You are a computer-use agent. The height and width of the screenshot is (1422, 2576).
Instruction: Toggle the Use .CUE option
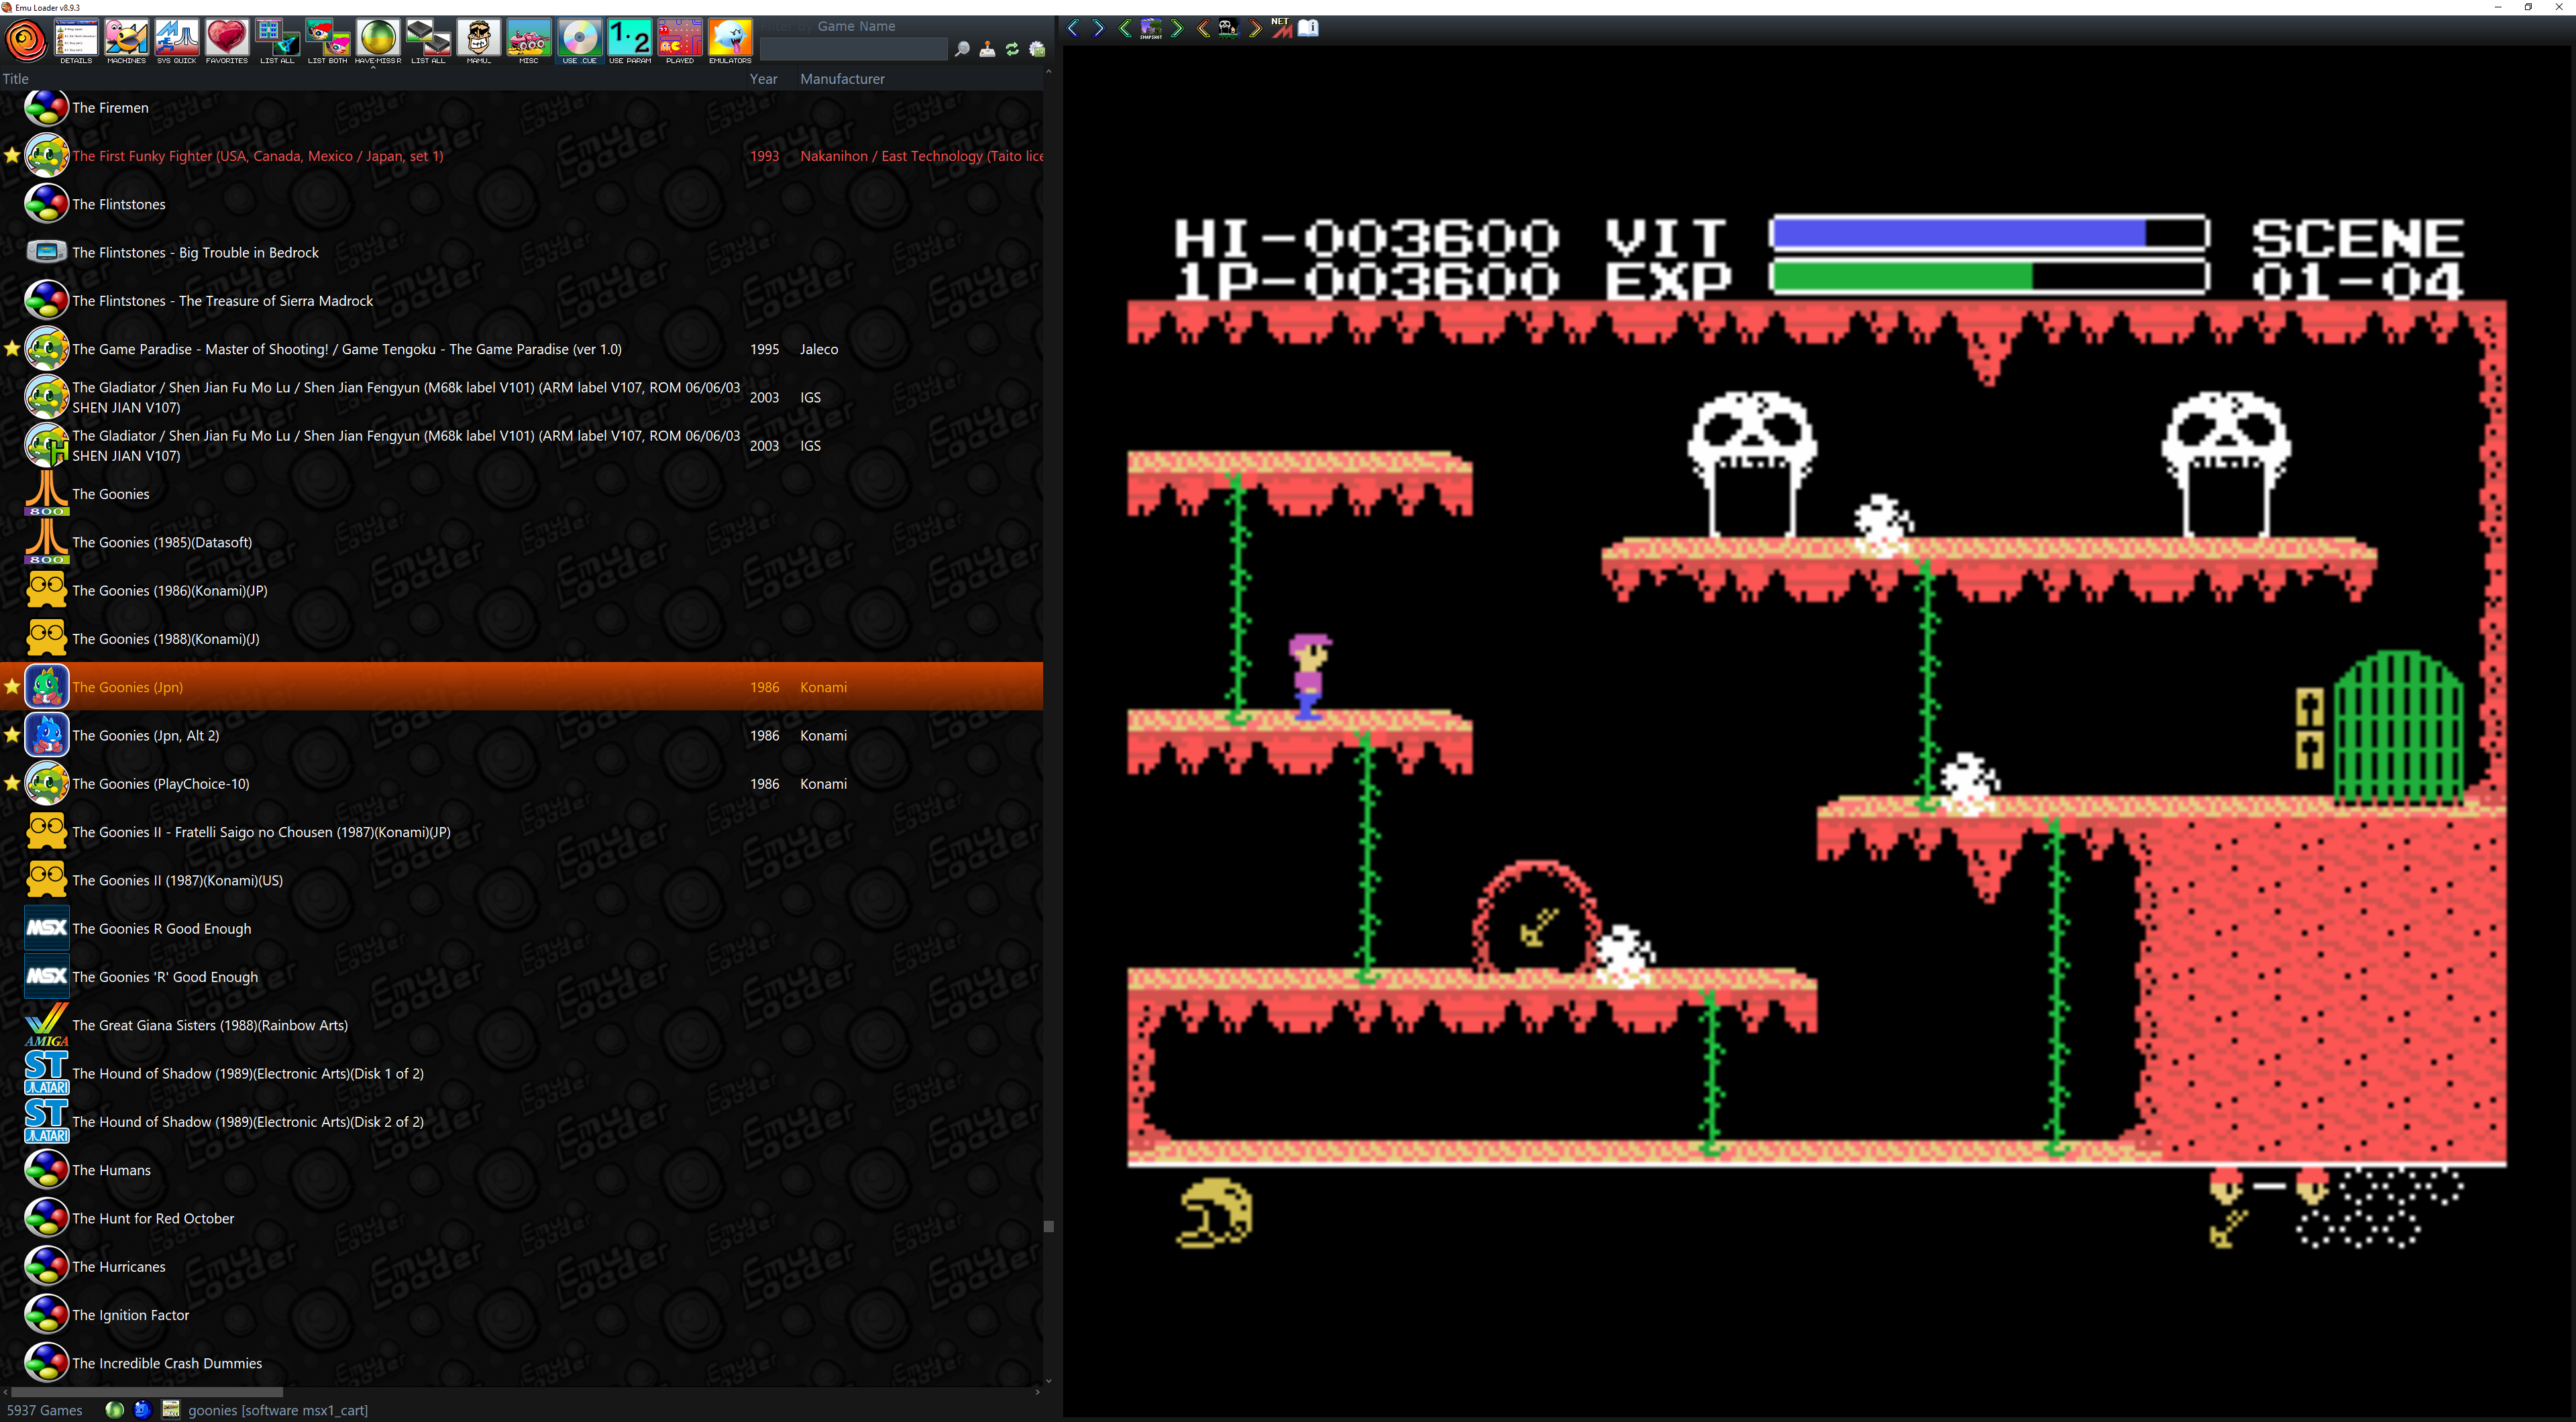coord(579,39)
